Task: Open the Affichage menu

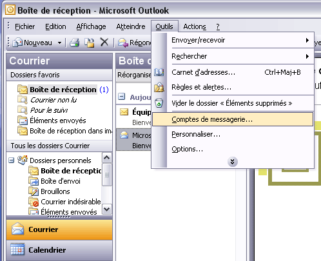Action: tap(91, 26)
